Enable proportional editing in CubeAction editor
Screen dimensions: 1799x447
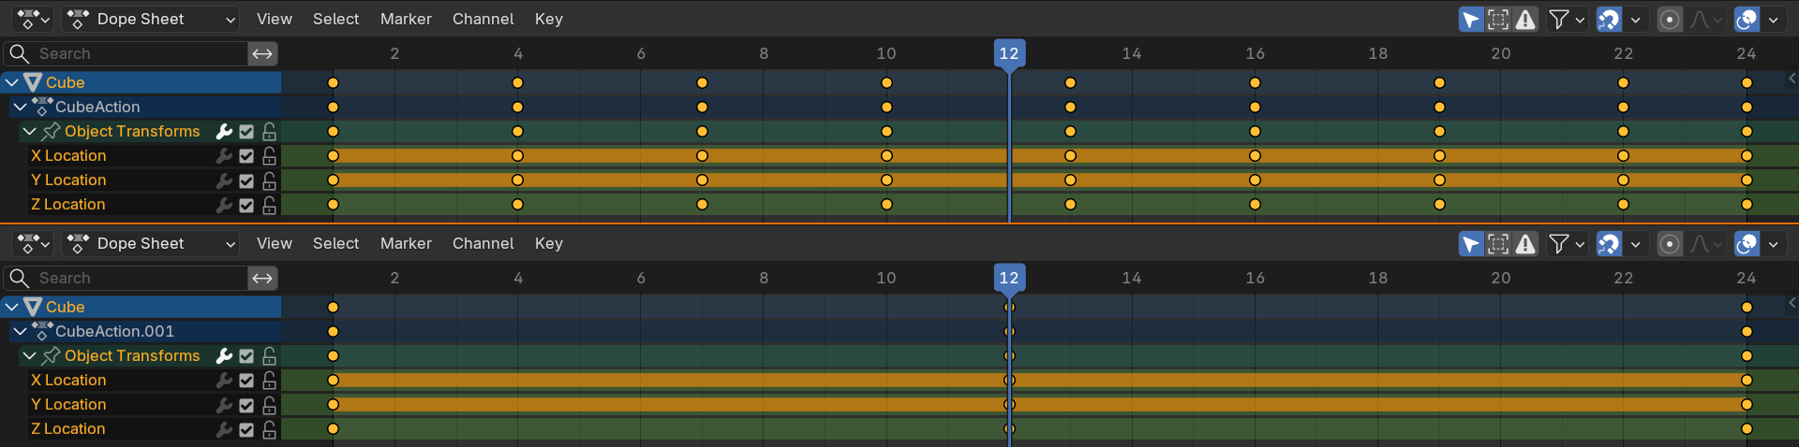pyautogui.click(x=1670, y=19)
